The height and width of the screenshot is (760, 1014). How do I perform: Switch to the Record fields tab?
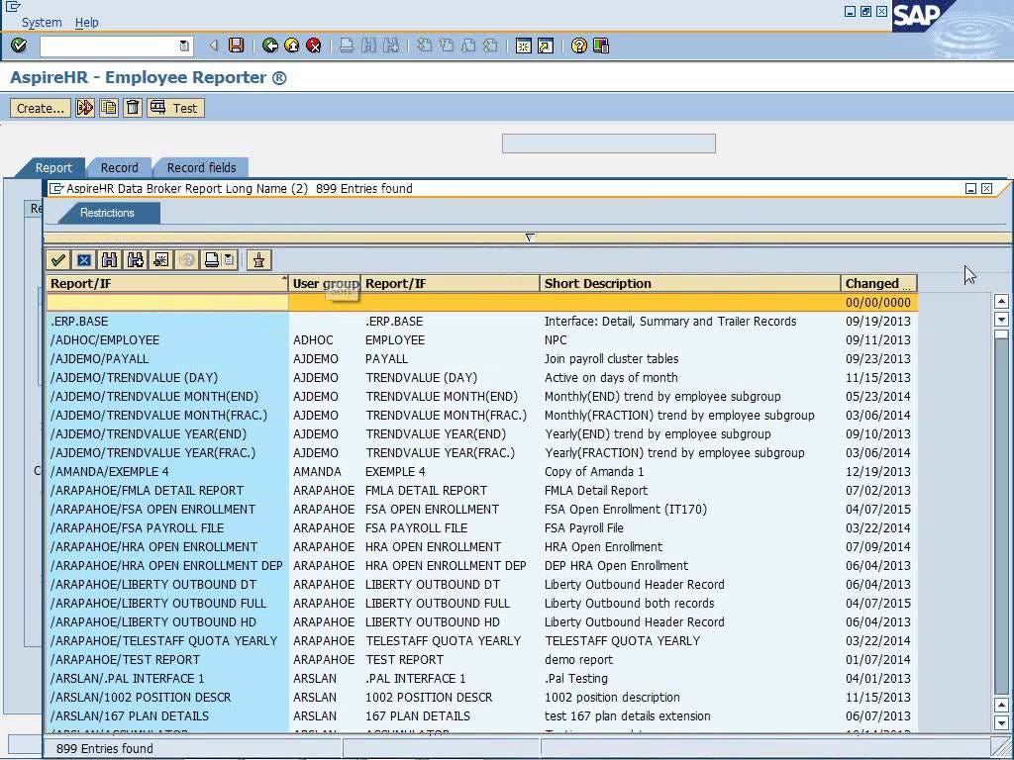(201, 167)
